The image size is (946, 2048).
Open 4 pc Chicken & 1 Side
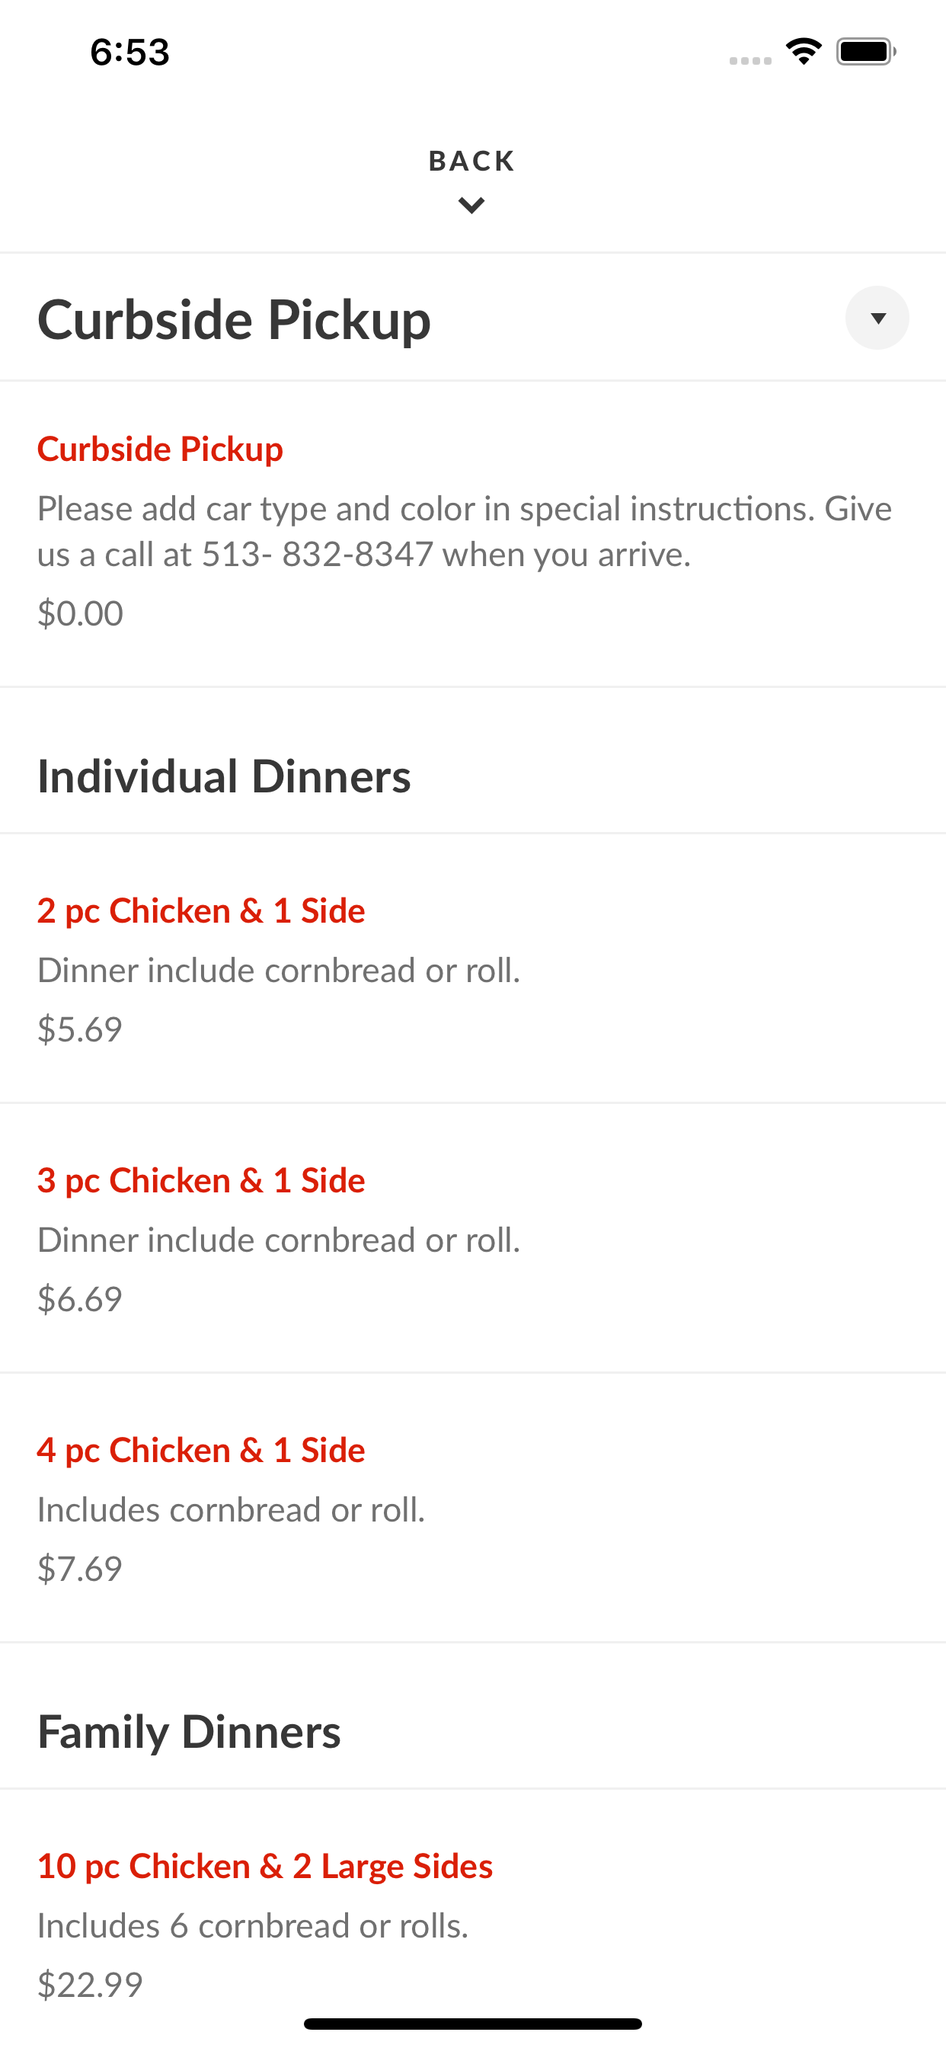pos(201,1449)
